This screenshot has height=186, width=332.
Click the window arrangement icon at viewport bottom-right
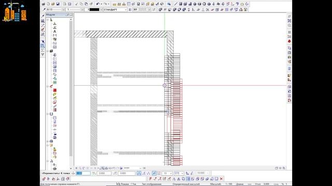[276, 168]
